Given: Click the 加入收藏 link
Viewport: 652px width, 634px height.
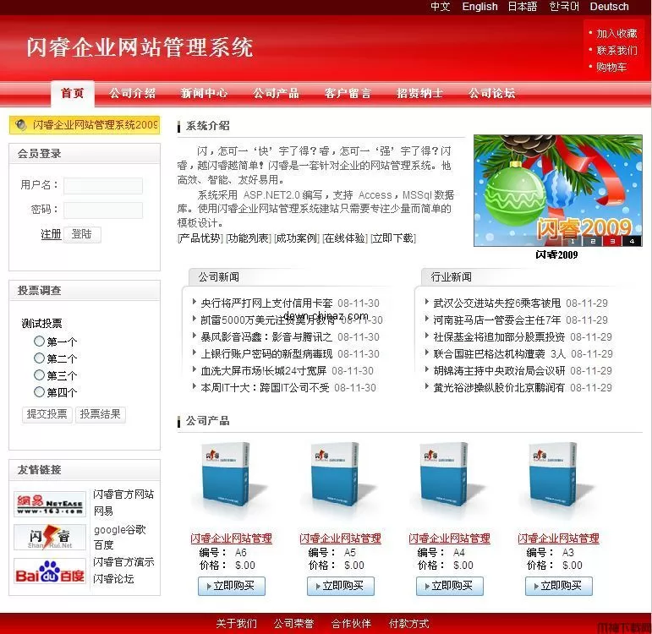Looking at the screenshot, I should click(616, 33).
